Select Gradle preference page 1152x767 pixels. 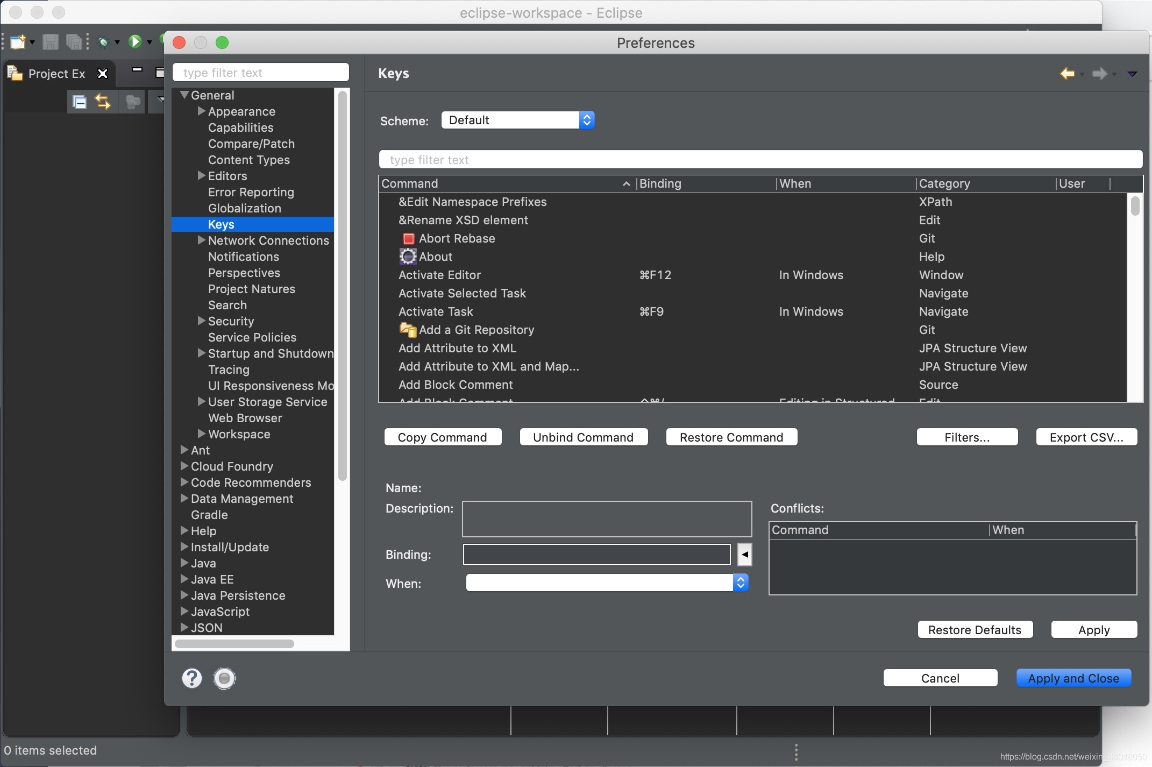click(x=209, y=515)
